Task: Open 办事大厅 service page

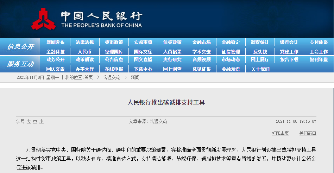Action: [84, 69]
